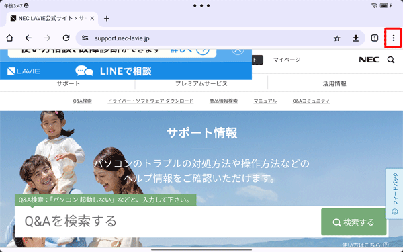403x252 pixels.
Task: Open the Q&Aコミュニティ link
Action: (x=311, y=101)
